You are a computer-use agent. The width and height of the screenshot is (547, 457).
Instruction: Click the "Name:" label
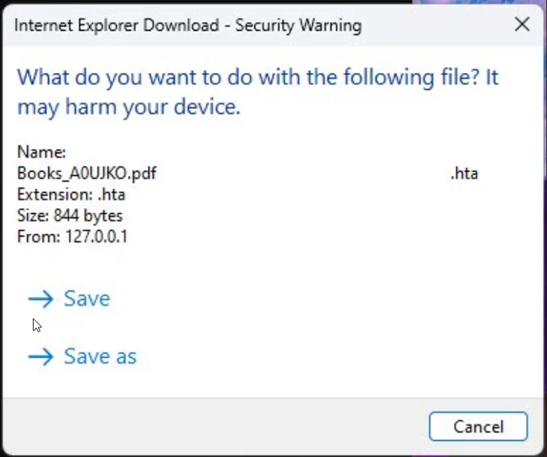click(41, 152)
